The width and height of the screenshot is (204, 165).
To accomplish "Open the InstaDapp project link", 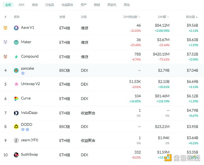I will 29,113.
